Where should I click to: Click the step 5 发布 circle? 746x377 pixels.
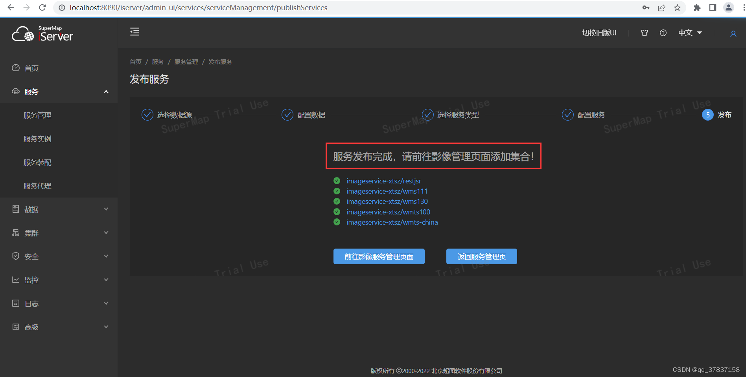click(x=708, y=115)
